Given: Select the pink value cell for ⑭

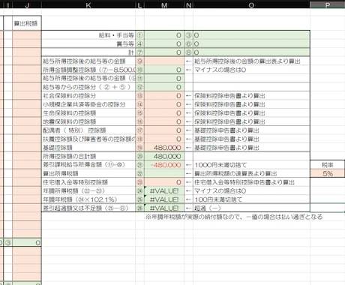Looking at the screenshot, I should pyautogui.click(x=164, y=104).
